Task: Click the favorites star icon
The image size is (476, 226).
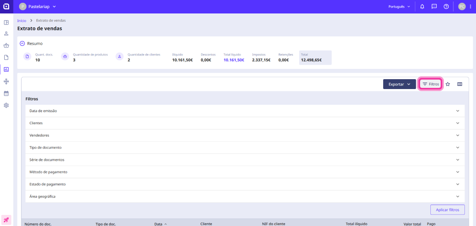Action: [448, 84]
